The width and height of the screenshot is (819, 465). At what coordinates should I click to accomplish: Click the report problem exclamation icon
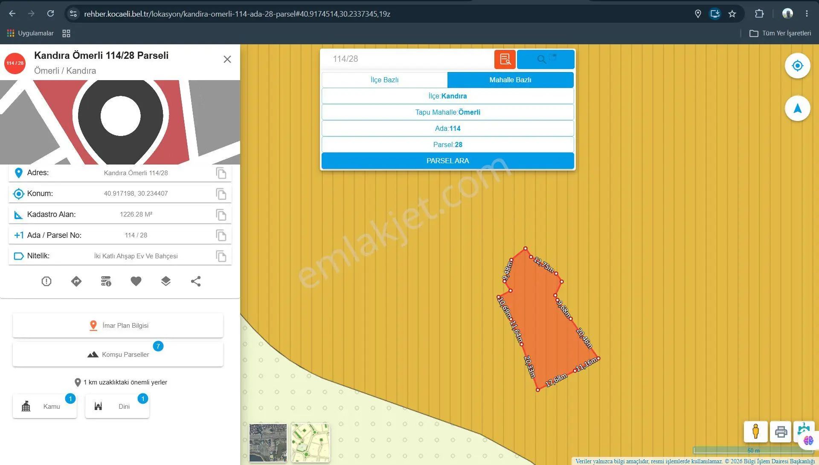coord(46,281)
